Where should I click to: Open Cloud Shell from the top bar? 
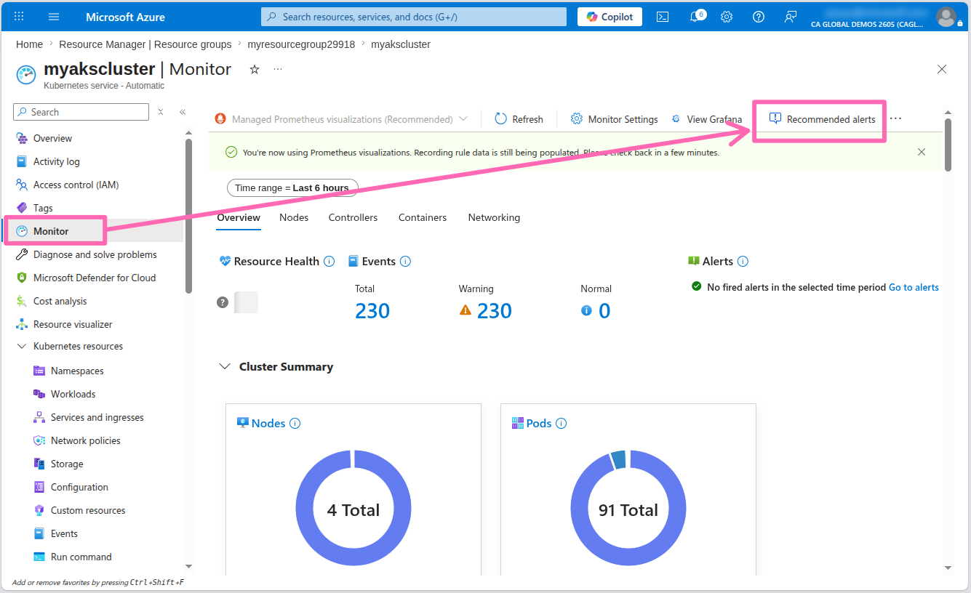click(x=663, y=17)
